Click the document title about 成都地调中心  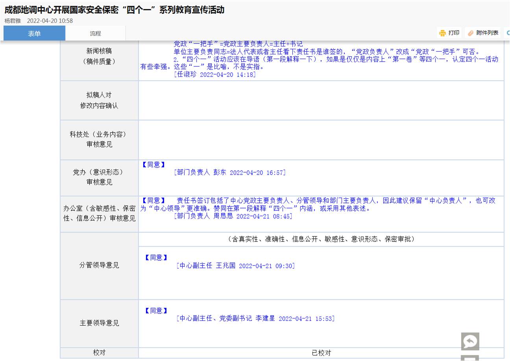point(114,10)
